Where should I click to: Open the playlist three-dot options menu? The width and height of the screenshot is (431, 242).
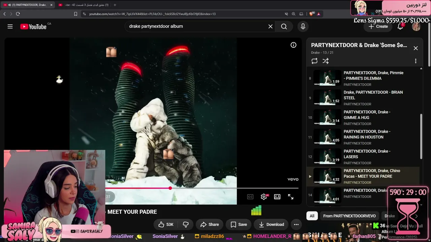[416, 61]
